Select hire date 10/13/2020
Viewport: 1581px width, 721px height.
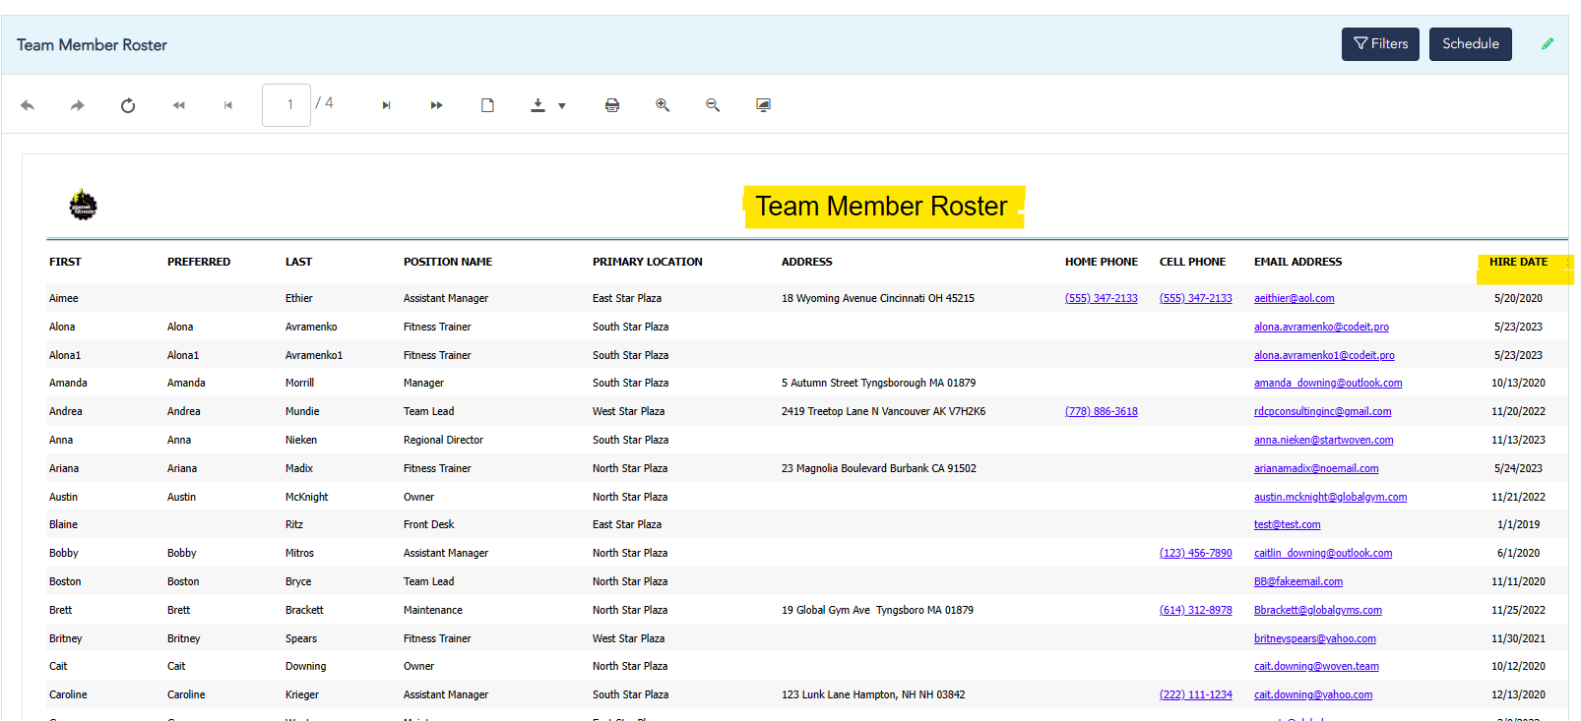pyautogui.click(x=1518, y=383)
